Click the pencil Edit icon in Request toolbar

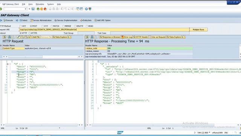18,37
